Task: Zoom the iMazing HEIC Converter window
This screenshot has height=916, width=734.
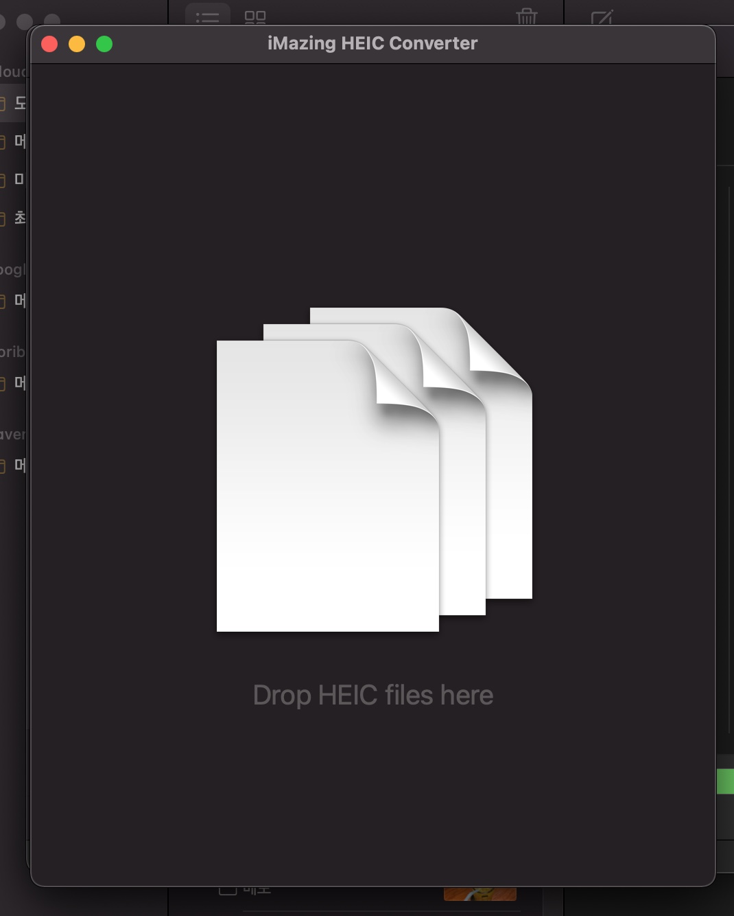Action: point(104,44)
